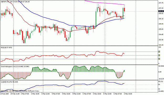The image size is (164, 95).
Task: Click the 6 Mar 07:00 time label
Action: pyautogui.click(x=118, y=94)
